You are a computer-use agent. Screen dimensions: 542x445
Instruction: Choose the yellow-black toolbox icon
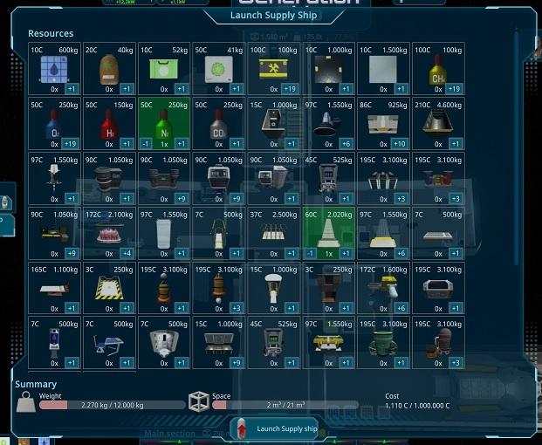pos(273,68)
